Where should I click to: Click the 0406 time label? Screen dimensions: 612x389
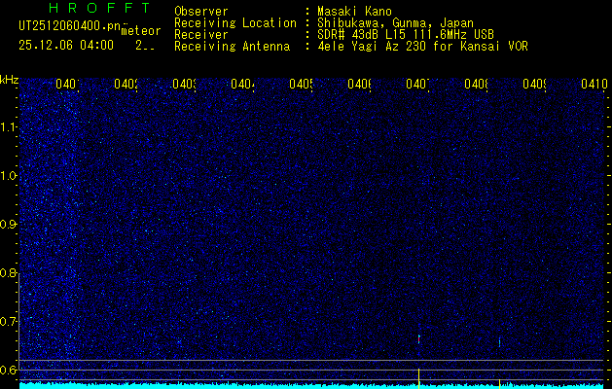pyautogui.click(x=359, y=84)
